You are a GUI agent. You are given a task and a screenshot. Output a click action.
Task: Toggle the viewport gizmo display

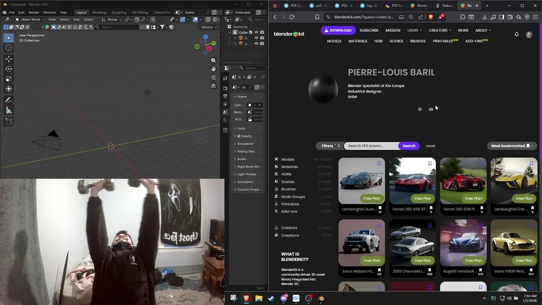click(x=183, y=19)
